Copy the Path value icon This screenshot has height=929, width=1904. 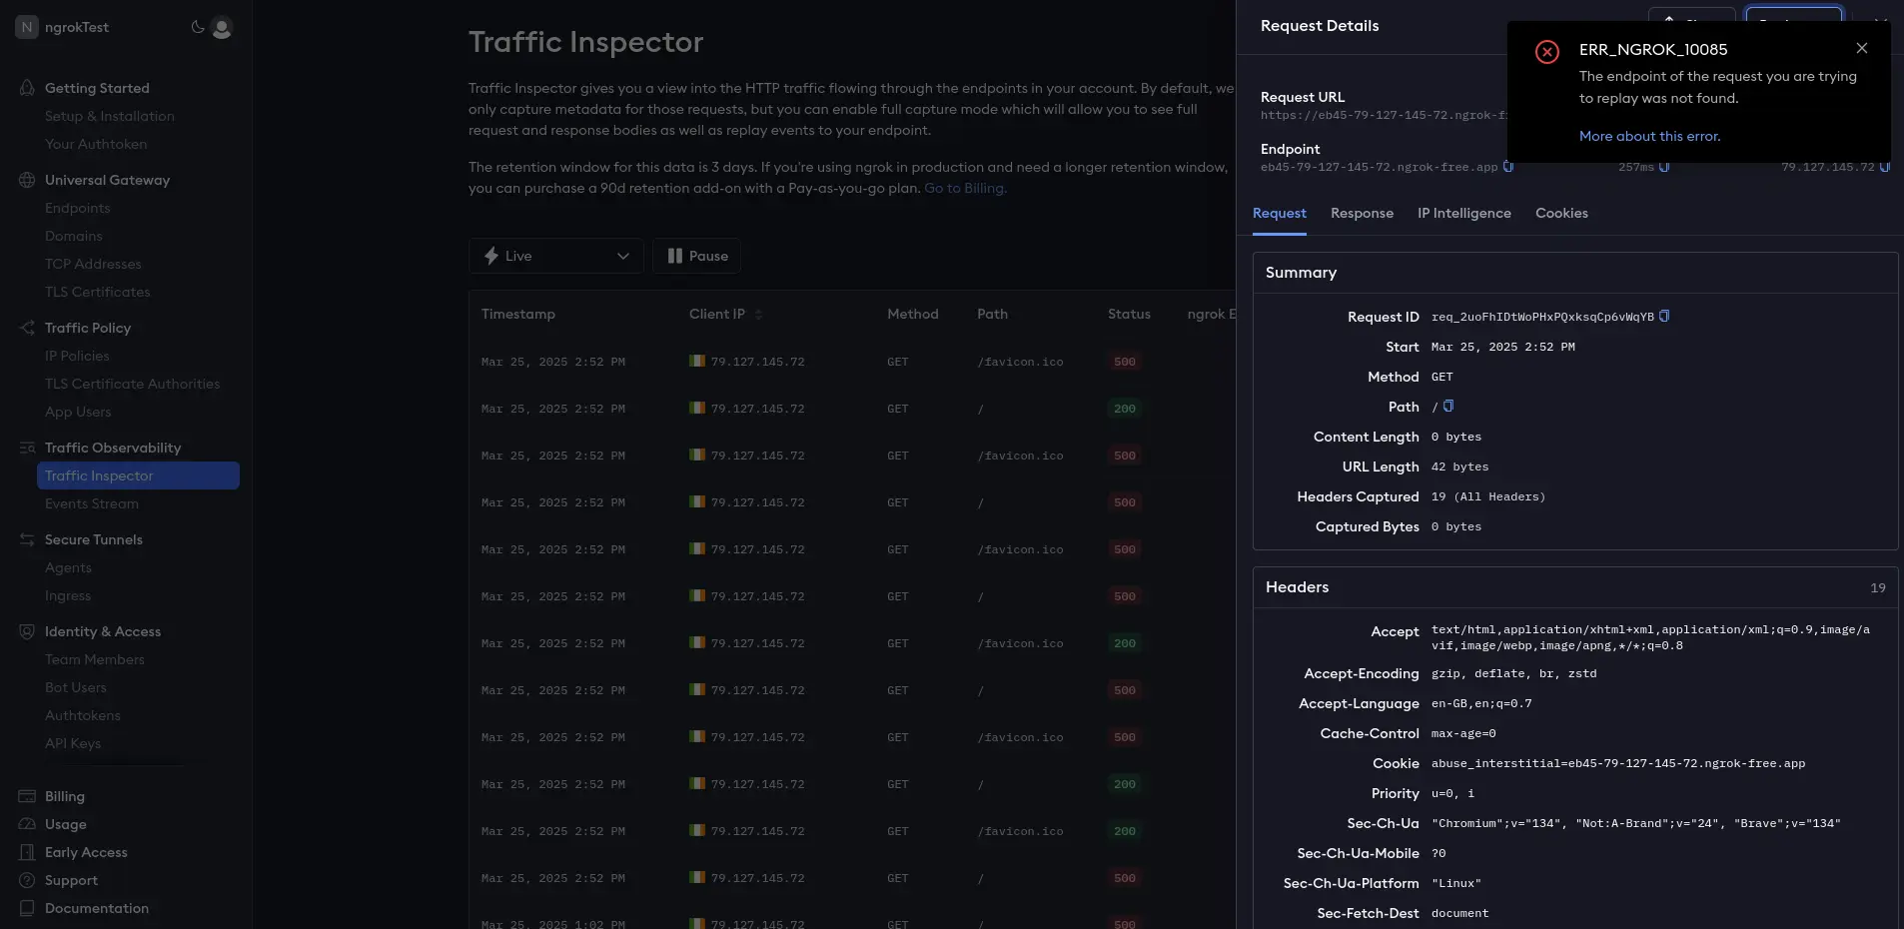1448,407
